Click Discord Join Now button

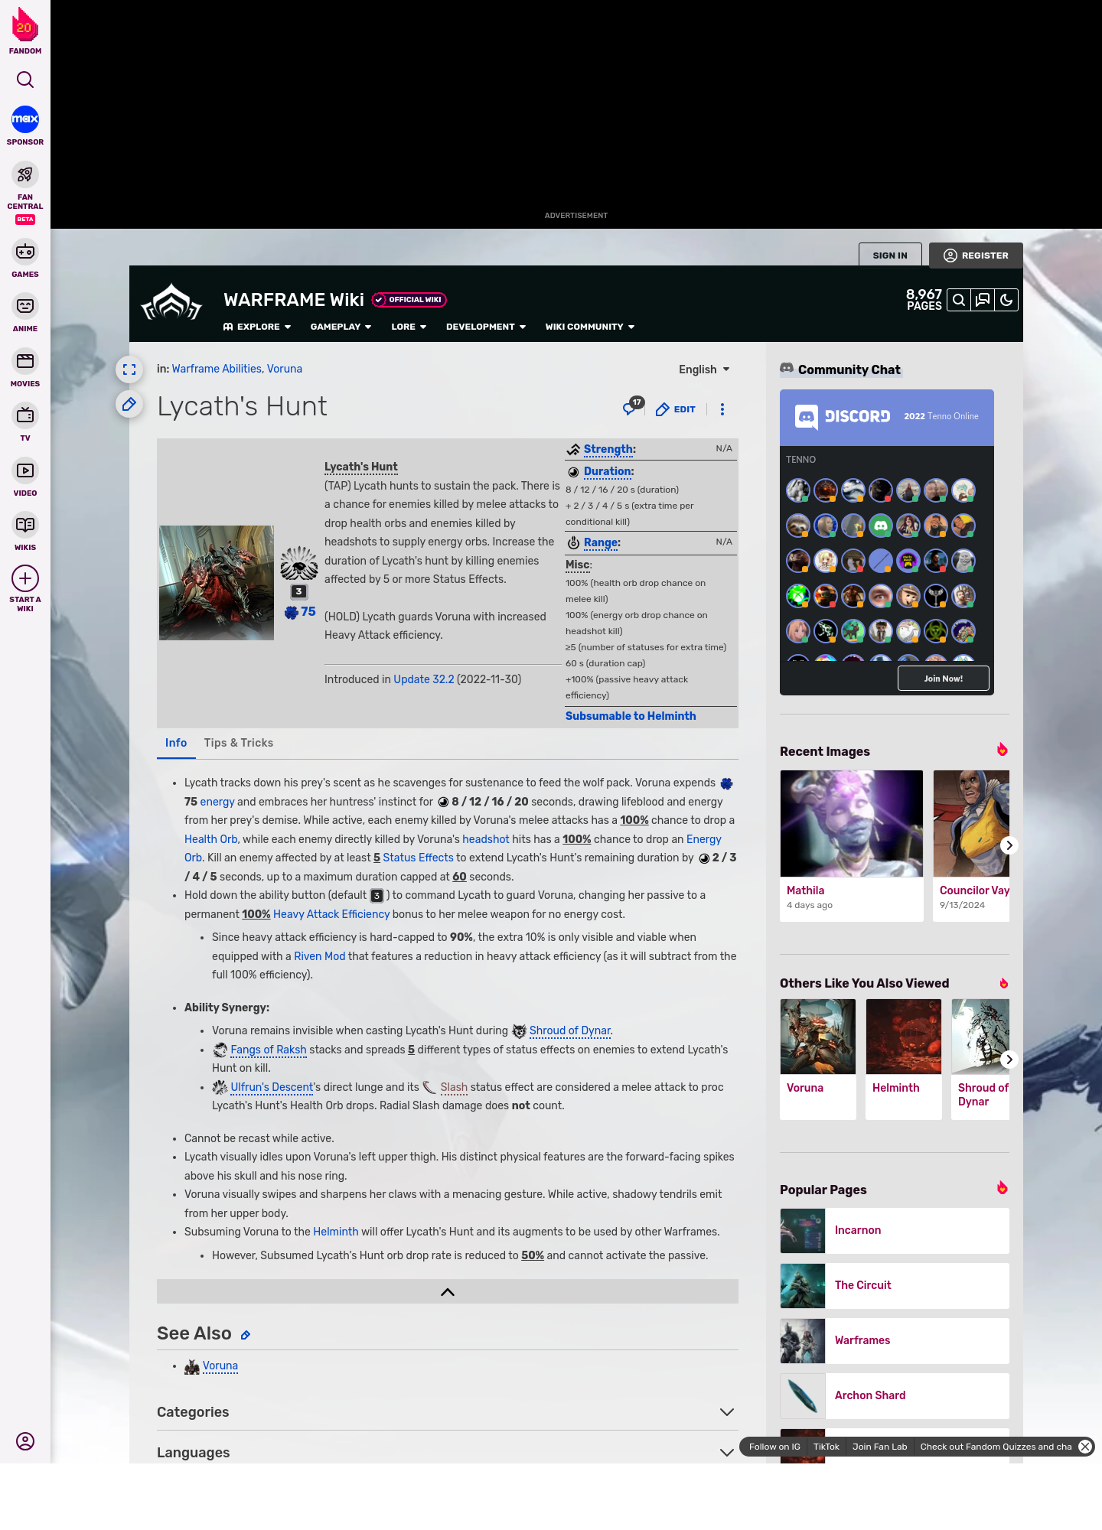coord(944,679)
